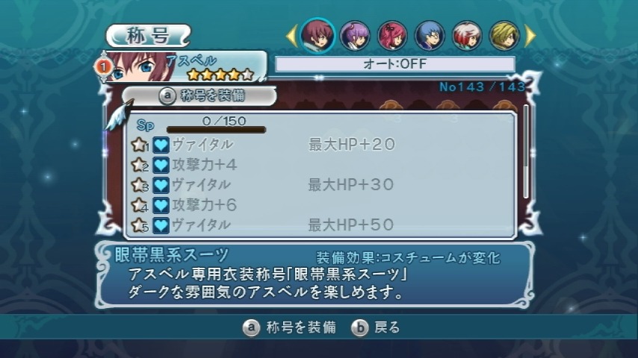
Task: Select the star 3 ヴァイタル 最大HP+30 row
Action: coord(320,185)
